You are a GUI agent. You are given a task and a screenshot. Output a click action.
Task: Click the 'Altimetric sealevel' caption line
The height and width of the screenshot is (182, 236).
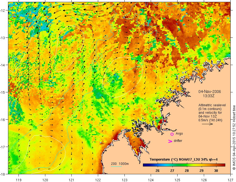coord(212,105)
